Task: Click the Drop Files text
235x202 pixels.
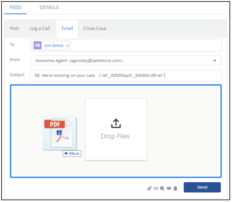Action: (x=115, y=136)
